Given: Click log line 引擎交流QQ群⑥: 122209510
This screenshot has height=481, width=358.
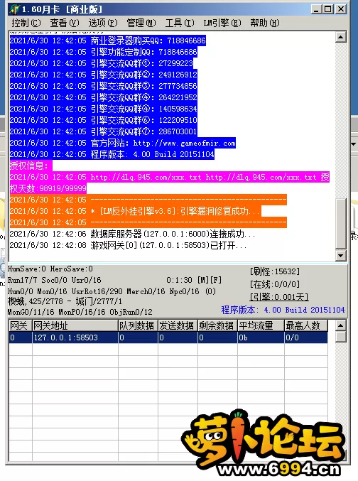Looking at the screenshot, I should 104,120.
